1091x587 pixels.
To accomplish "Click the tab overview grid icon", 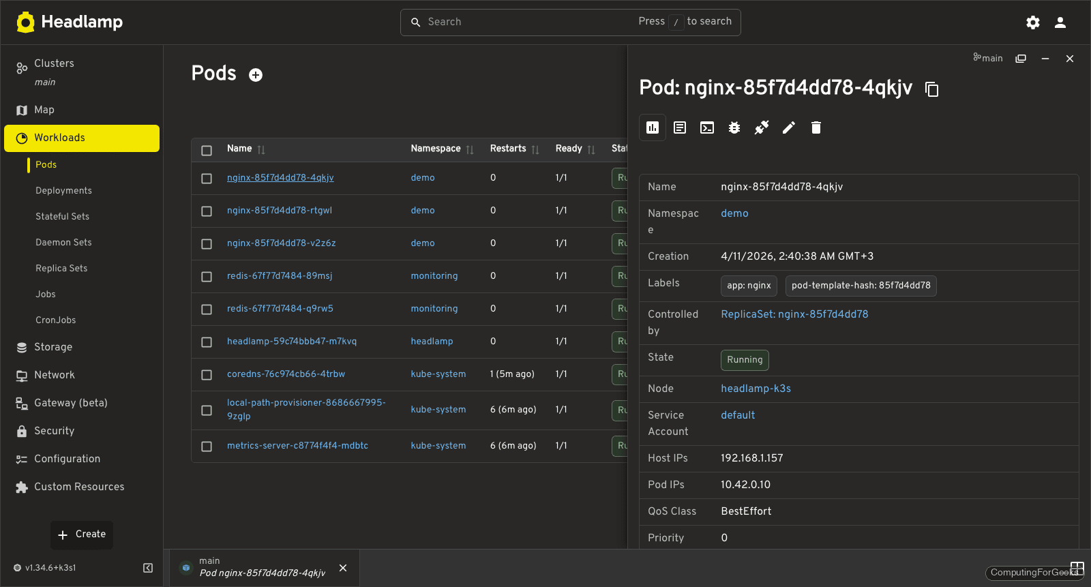I will pyautogui.click(x=1077, y=568).
